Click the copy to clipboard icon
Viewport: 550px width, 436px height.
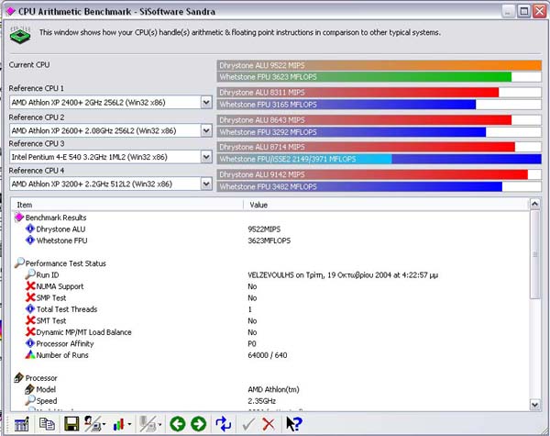(x=47, y=424)
